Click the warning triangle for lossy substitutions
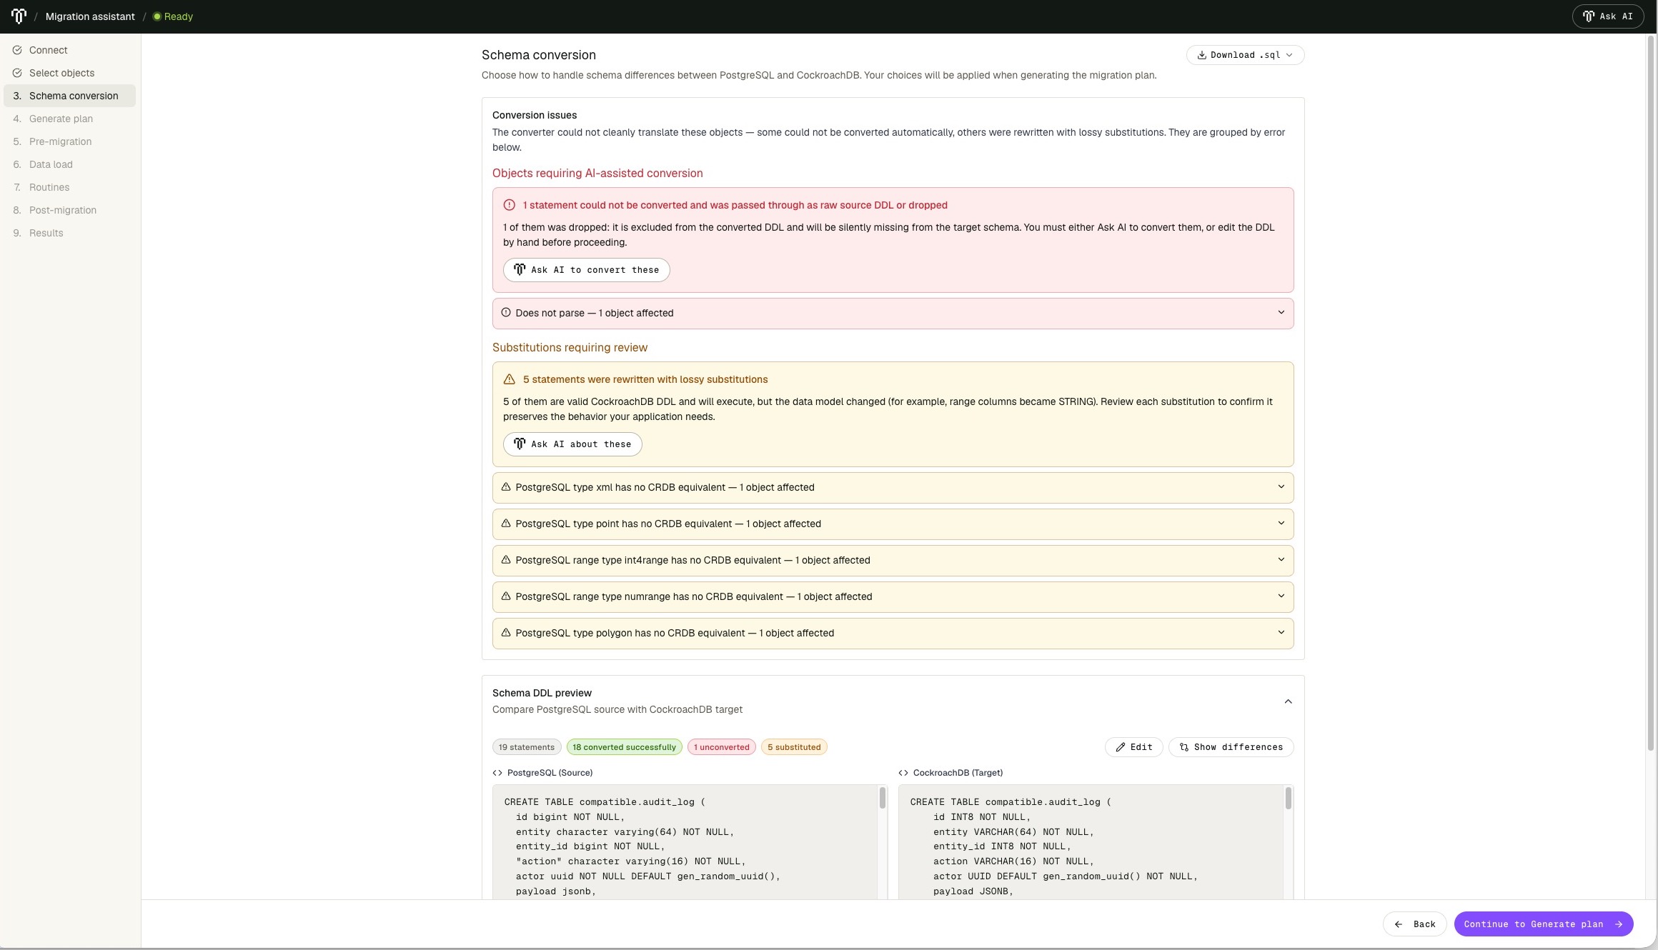The height and width of the screenshot is (950, 1658). [x=510, y=379]
